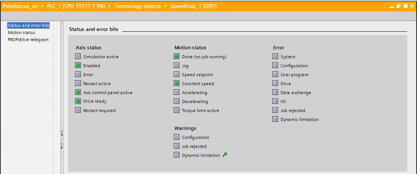This screenshot has width=417, height=174.
Task: Click the Error Configuration indicator
Action: pos(275,65)
